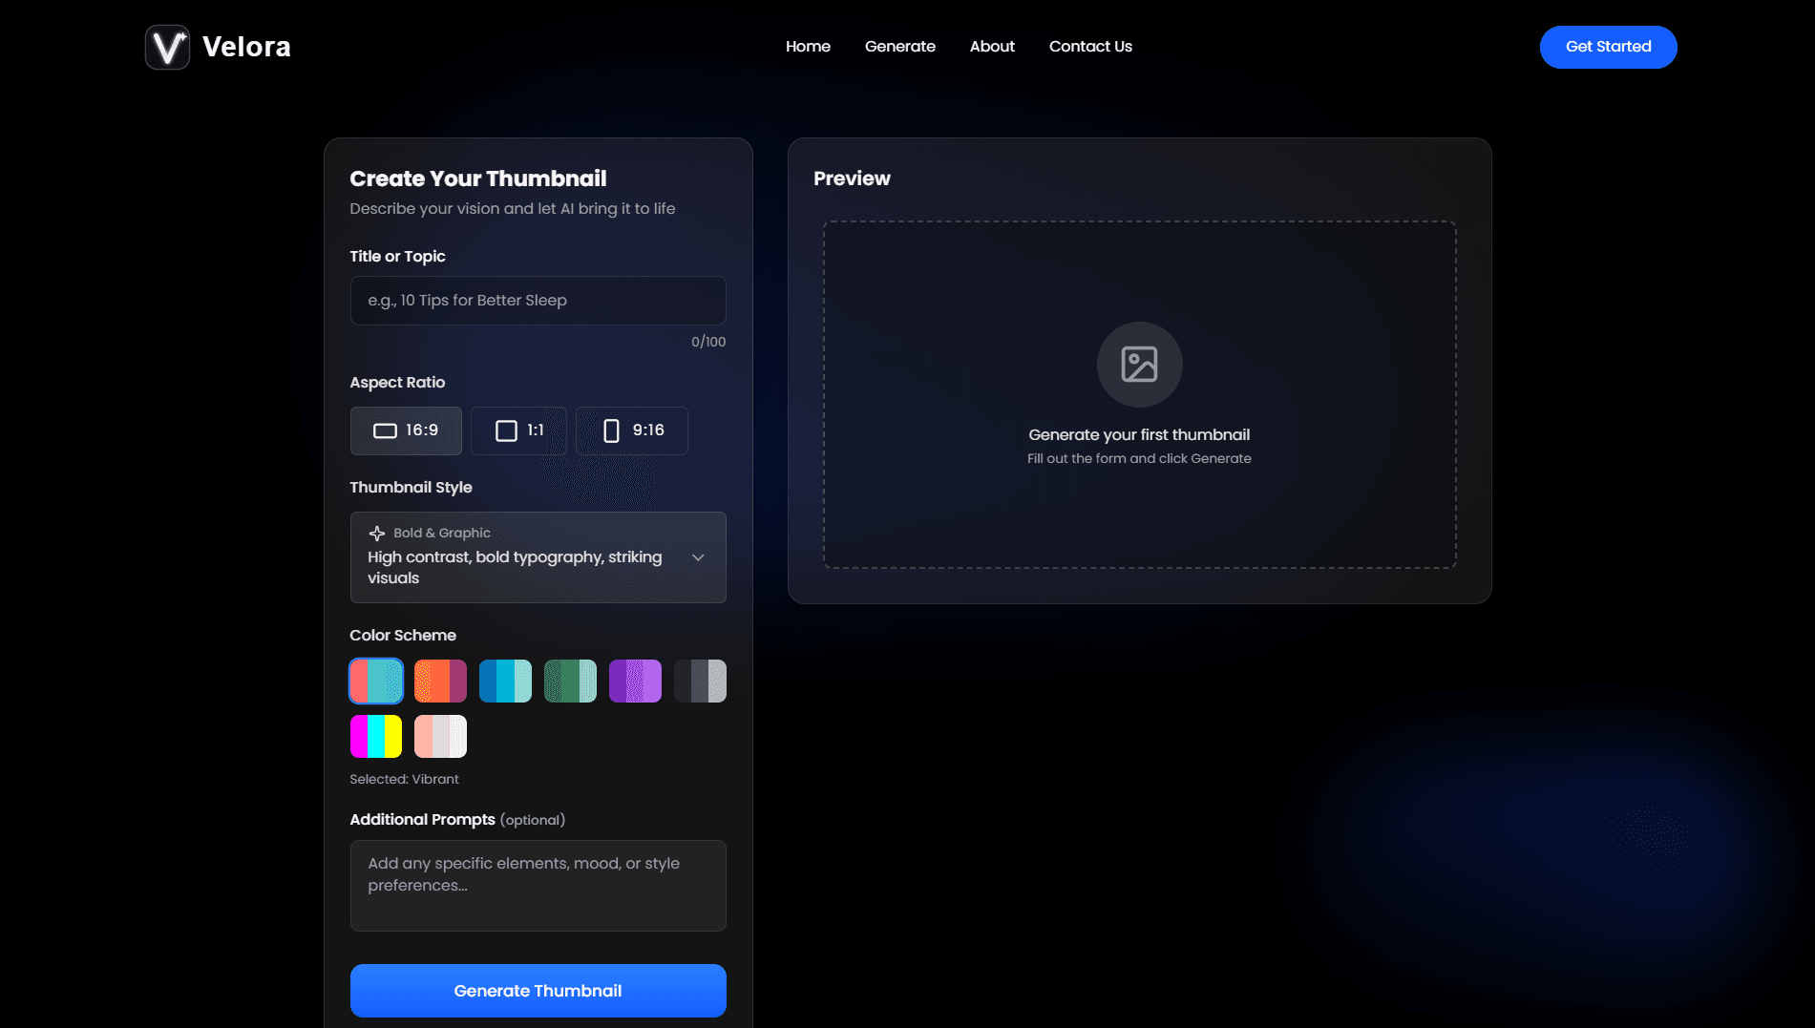
Task: Navigate to Contact Us
Action: pyautogui.click(x=1090, y=47)
